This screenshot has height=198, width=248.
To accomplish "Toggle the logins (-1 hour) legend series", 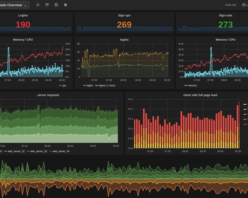I will coord(107,86).
